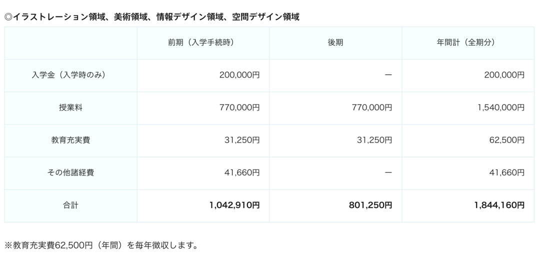Click the ※教育充実費 footnote text
Viewport: 540px width, 255px height.
coord(101,245)
